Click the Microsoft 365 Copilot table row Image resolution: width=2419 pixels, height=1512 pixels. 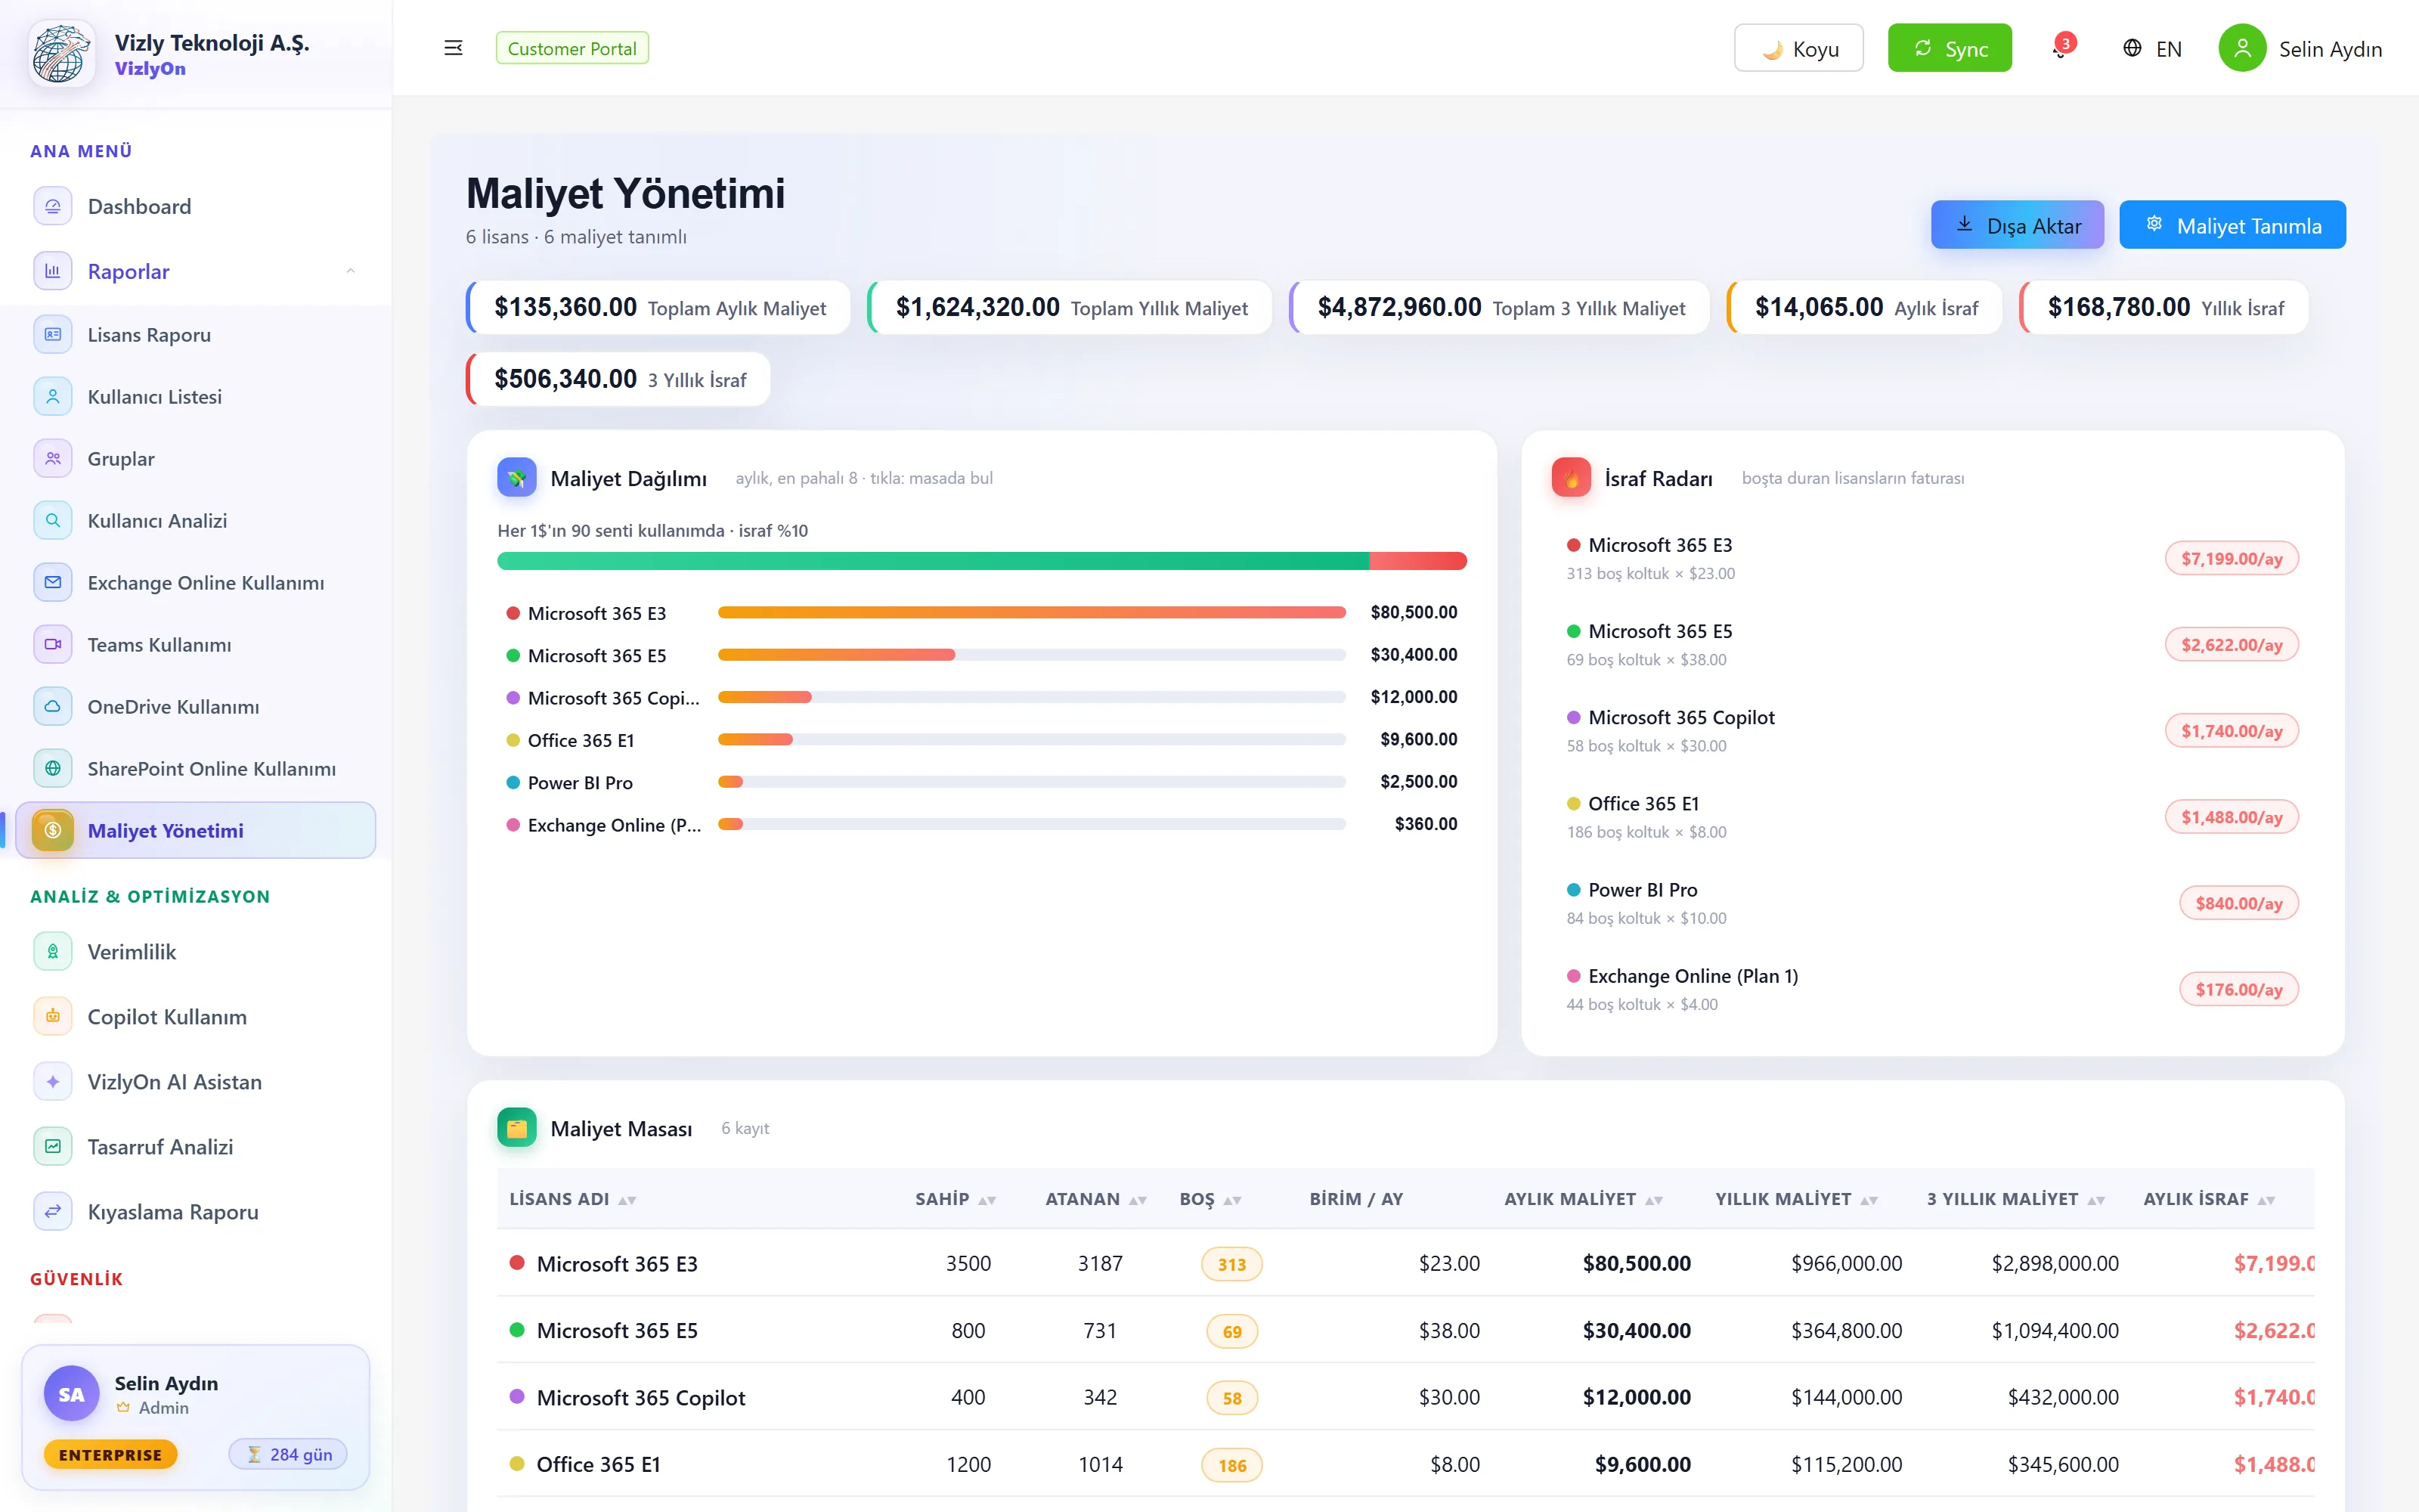click(1405, 1397)
